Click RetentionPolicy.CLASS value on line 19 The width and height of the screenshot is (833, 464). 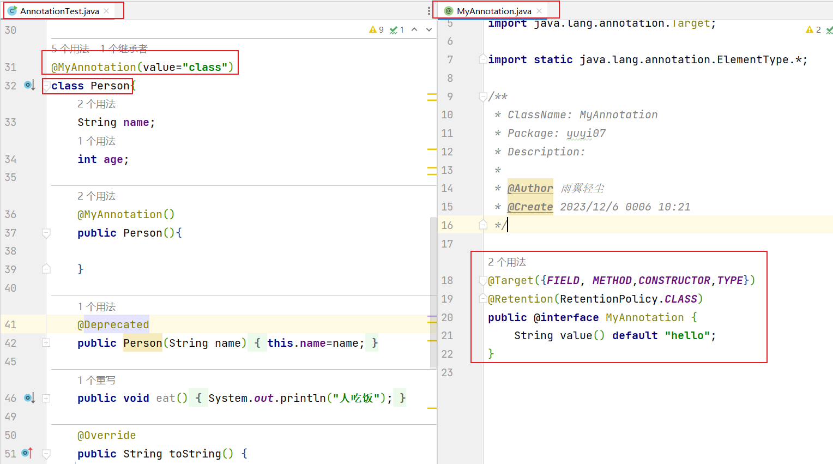tap(629, 299)
